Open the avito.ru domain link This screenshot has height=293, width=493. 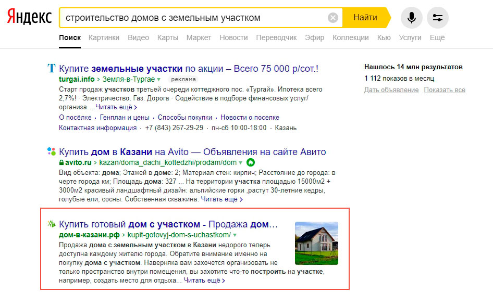(x=78, y=163)
